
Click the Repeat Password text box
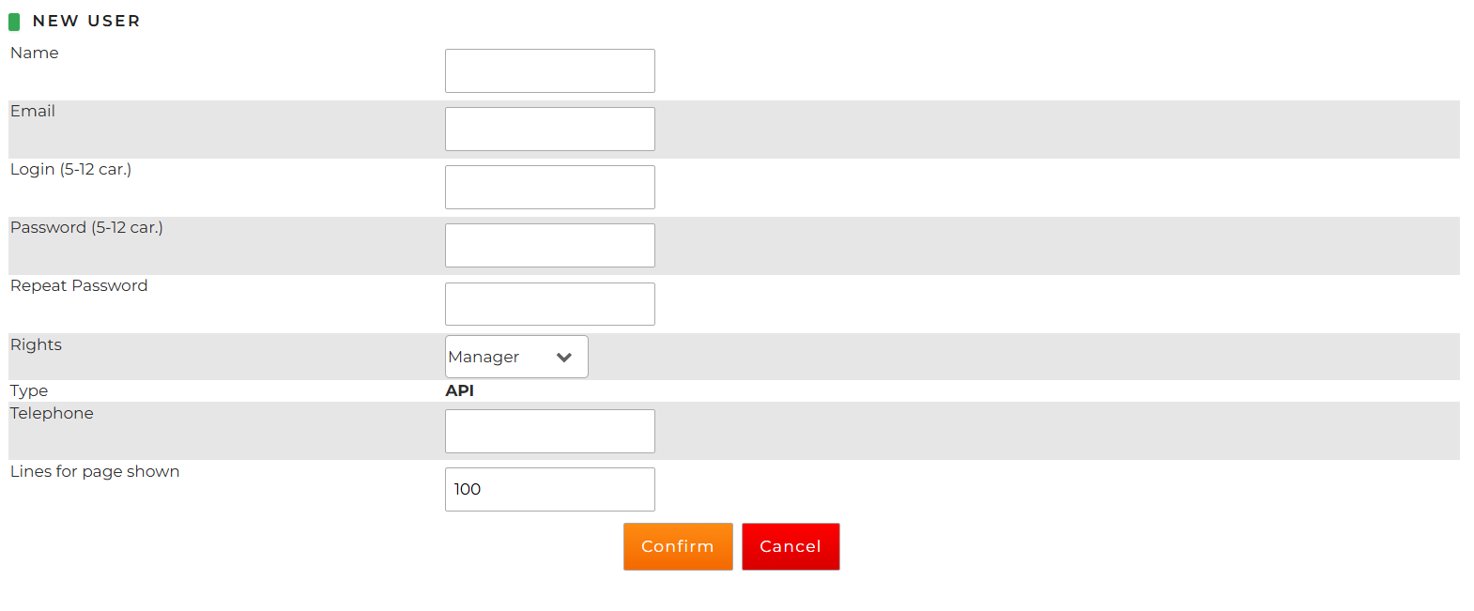click(550, 304)
